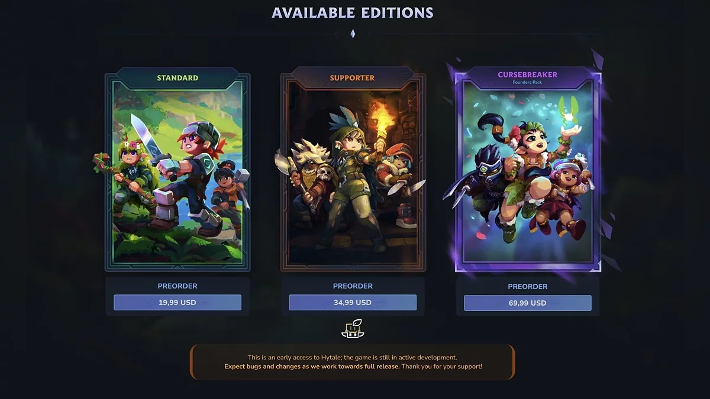Viewport: 710px width, 399px height.
Task: Click the Available Editions heading
Action: point(353,12)
